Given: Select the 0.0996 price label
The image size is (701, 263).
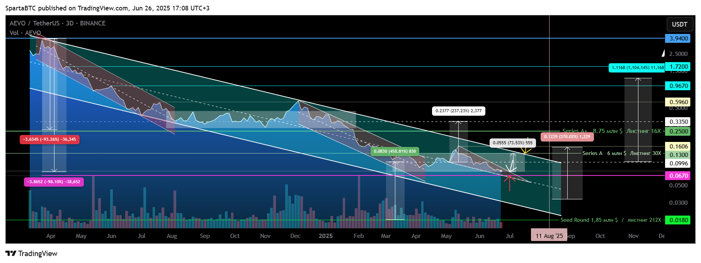Looking at the screenshot, I should point(678,163).
